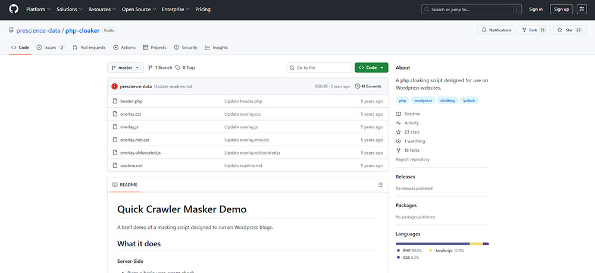Click the PHP segment of the languages bar
595x273 pixels.
click(433, 244)
